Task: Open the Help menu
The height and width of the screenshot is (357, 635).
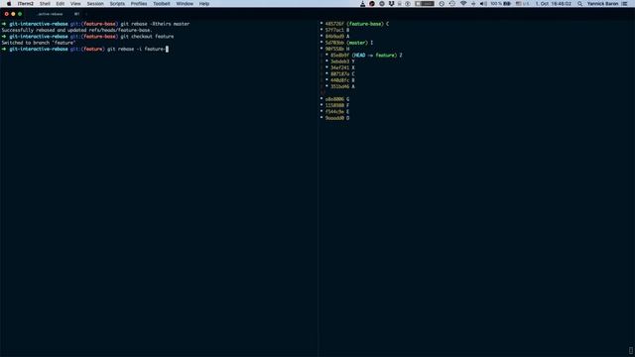Action: (x=204, y=4)
